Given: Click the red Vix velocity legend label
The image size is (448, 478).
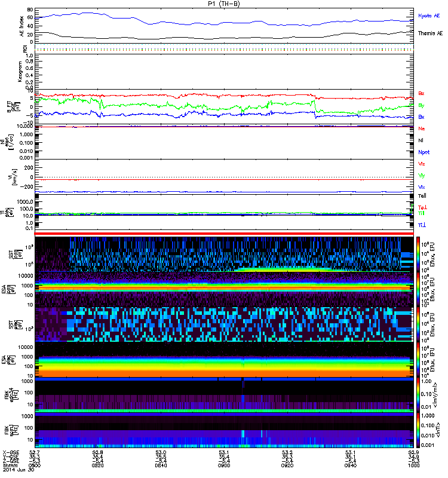Looking at the screenshot, I should point(422,164).
